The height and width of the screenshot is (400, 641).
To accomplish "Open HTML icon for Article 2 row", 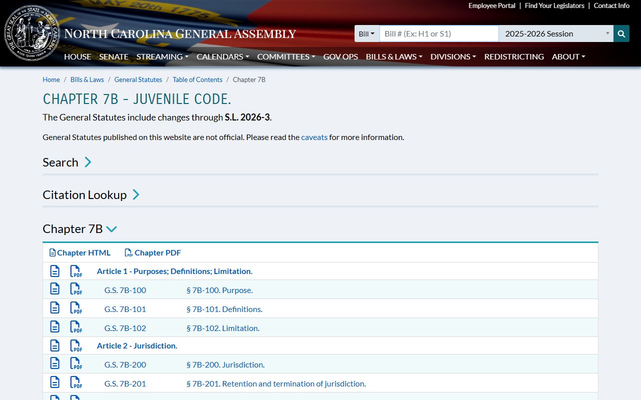I will tap(55, 345).
